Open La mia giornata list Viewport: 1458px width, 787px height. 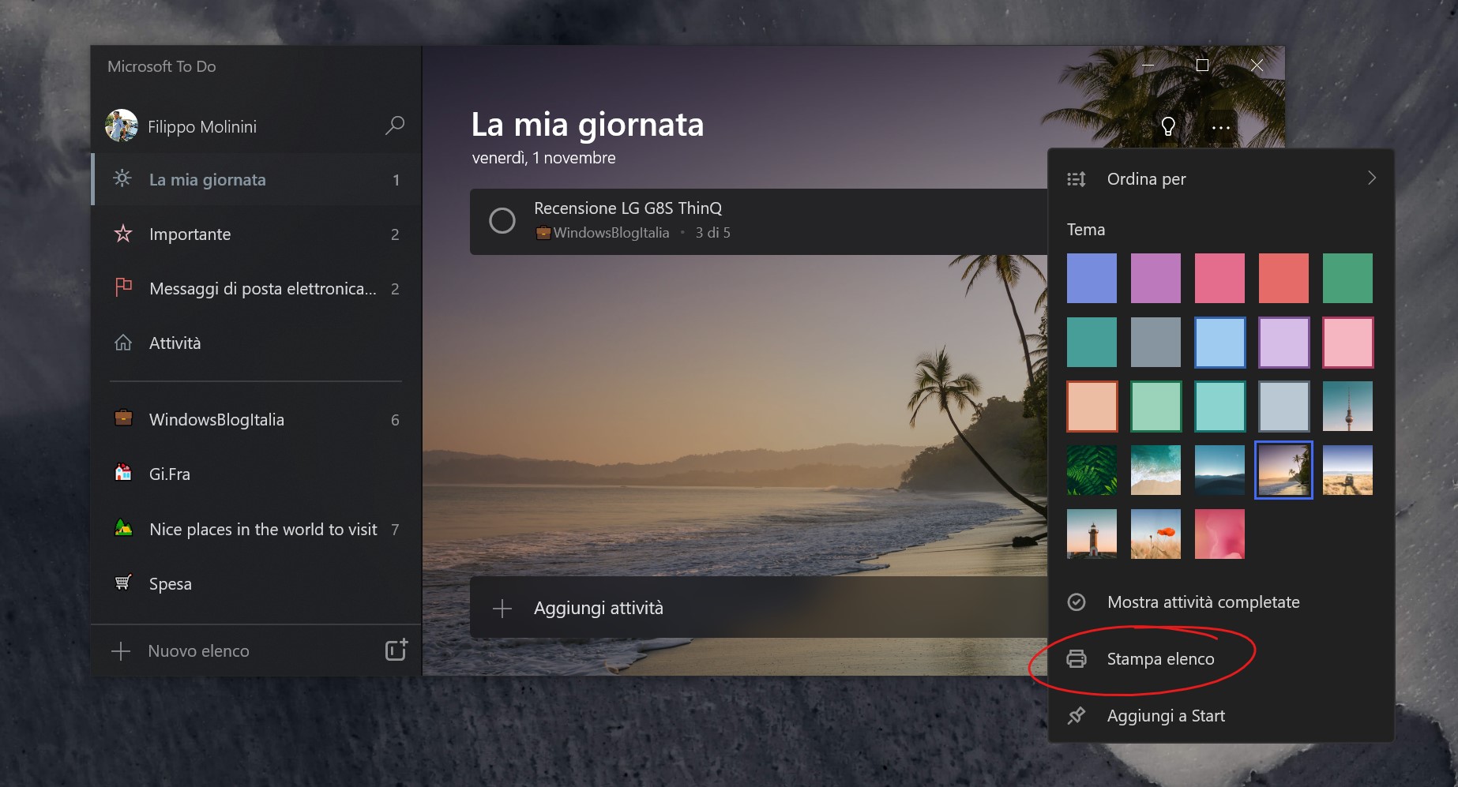point(257,179)
